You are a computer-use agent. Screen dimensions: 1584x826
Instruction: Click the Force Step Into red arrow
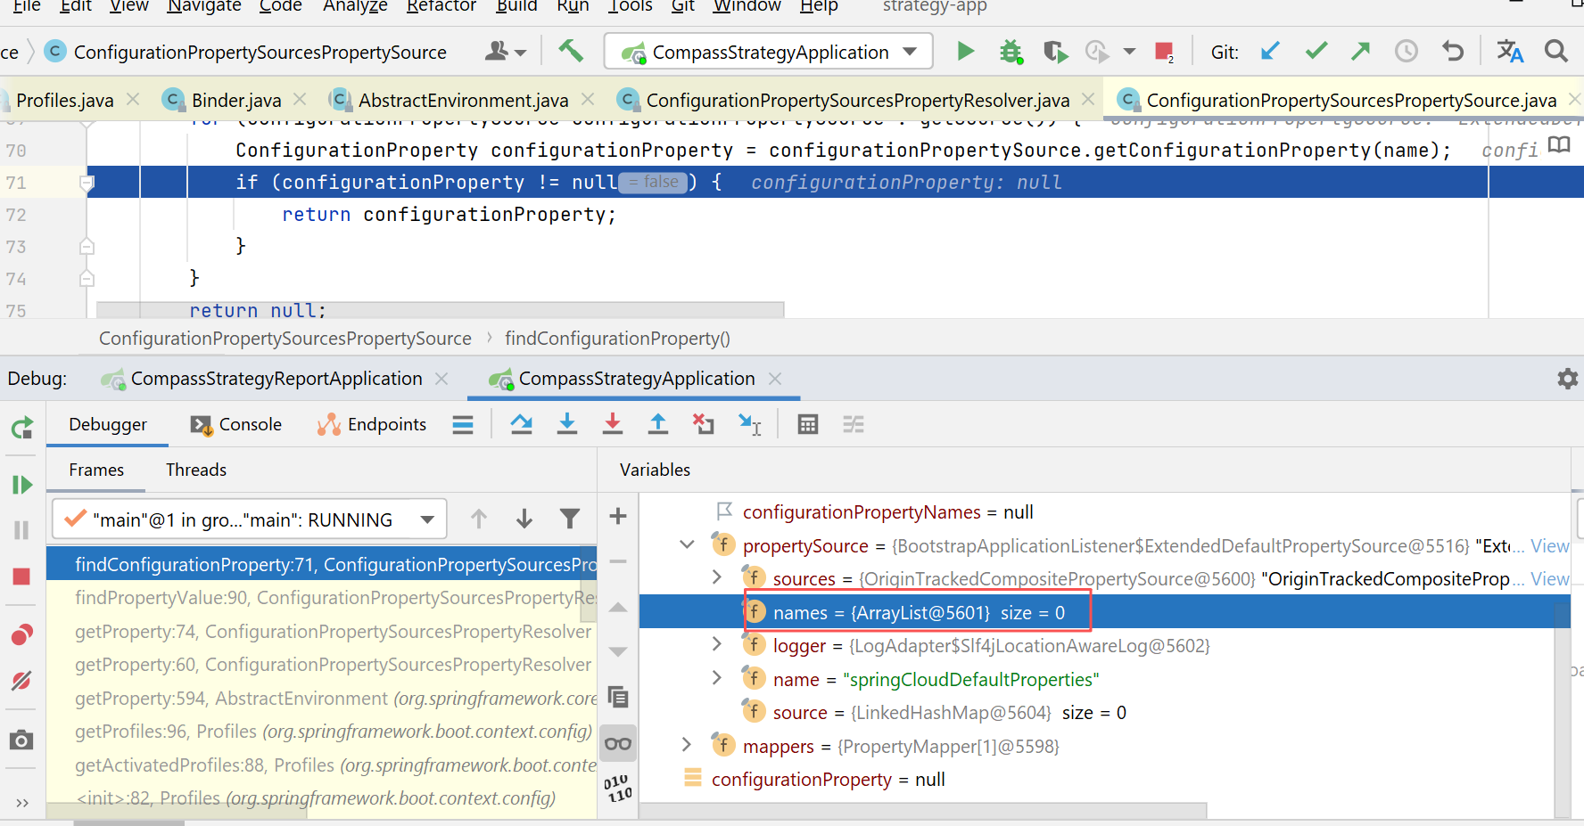coord(613,424)
